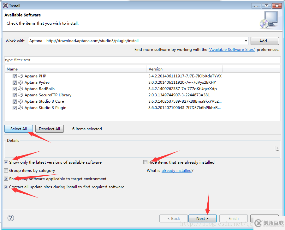Click the Next > button

(x=203, y=219)
